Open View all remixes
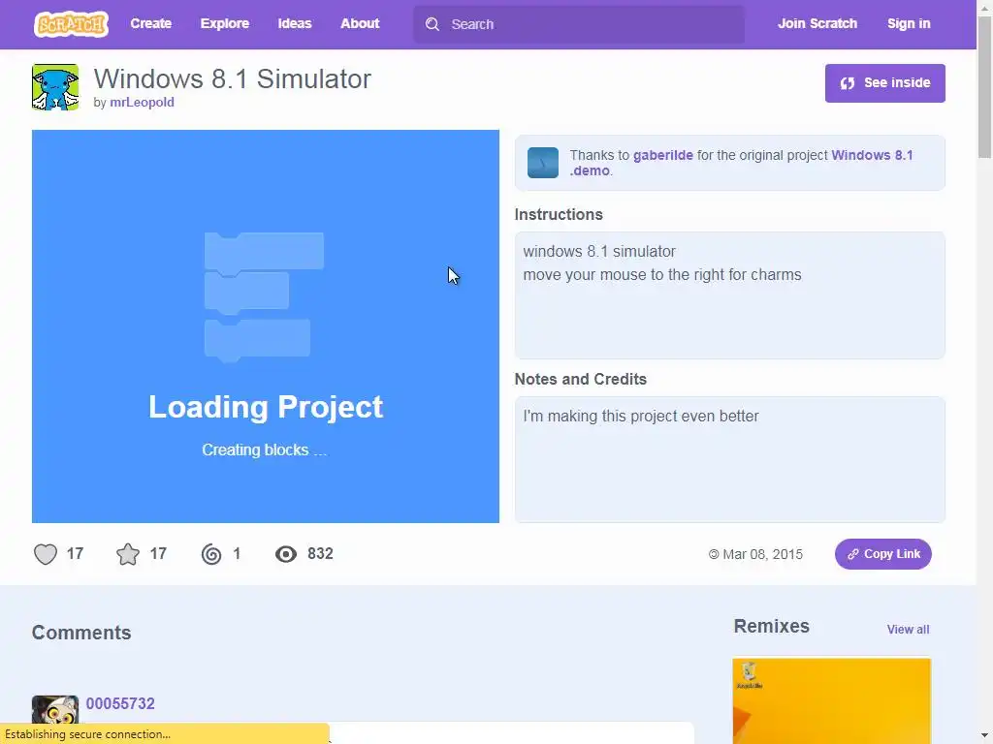 [x=908, y=630]
